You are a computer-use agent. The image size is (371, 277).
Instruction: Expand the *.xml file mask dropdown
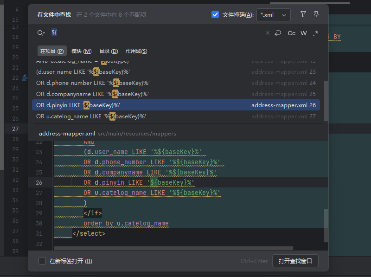(x=284, y=15)
